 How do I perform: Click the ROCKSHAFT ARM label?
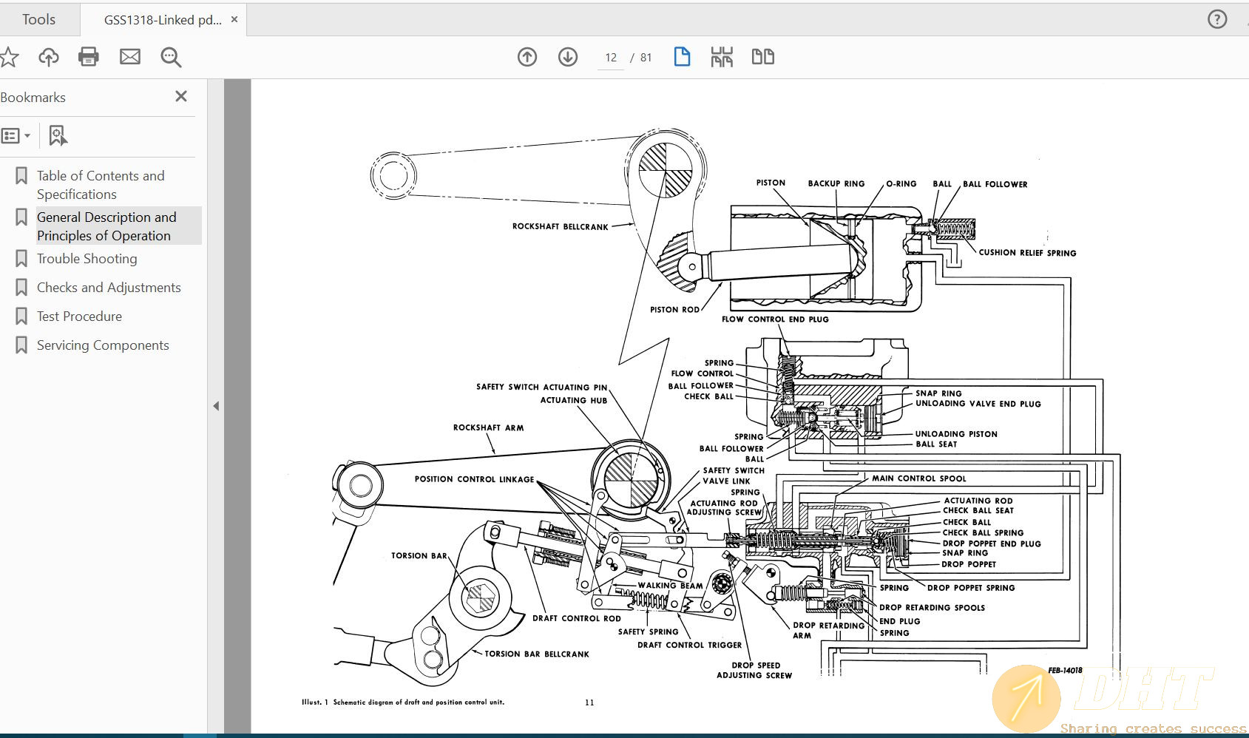pos(488,428)
